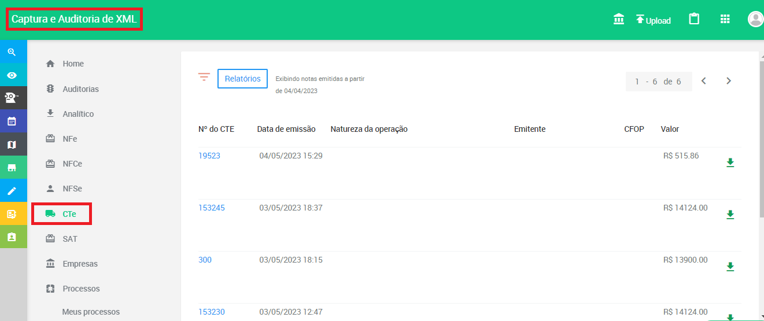Open CTE number 19523 link
Screen dimensions: 764x321
pyautogui.click(x=209, y=156)
